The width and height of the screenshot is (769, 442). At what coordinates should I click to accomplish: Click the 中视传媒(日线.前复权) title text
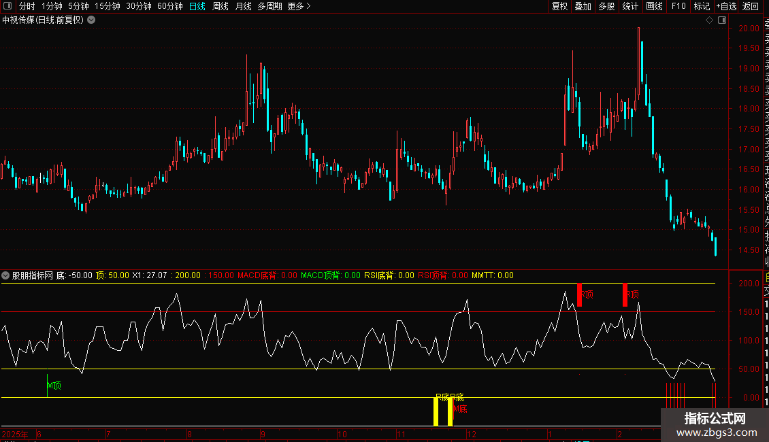coord(43,20)
